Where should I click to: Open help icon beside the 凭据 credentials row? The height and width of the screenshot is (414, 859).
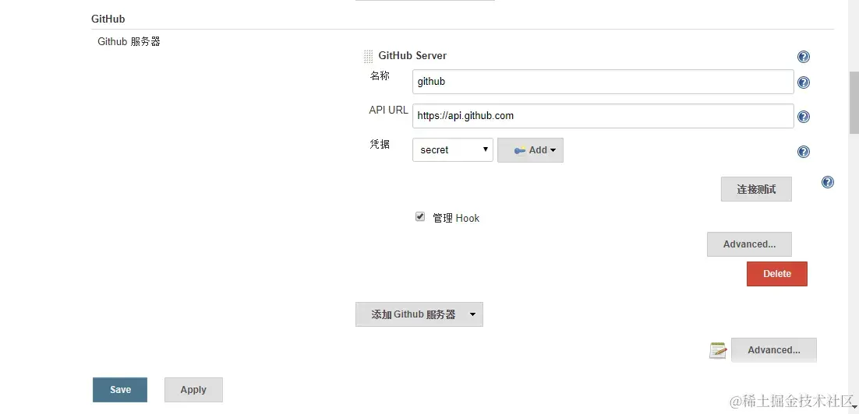(803, 152)
